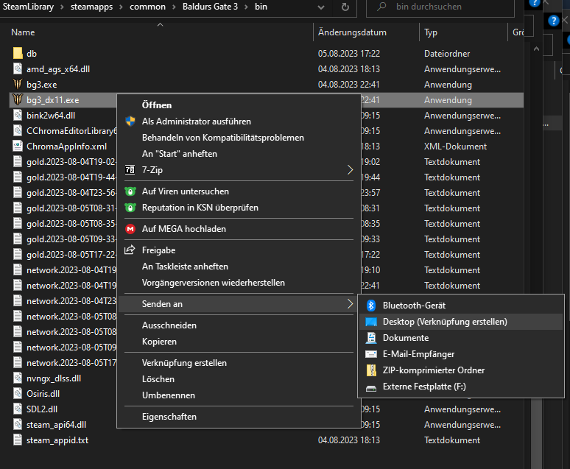Click the admin shield icon

click(130, 121)
